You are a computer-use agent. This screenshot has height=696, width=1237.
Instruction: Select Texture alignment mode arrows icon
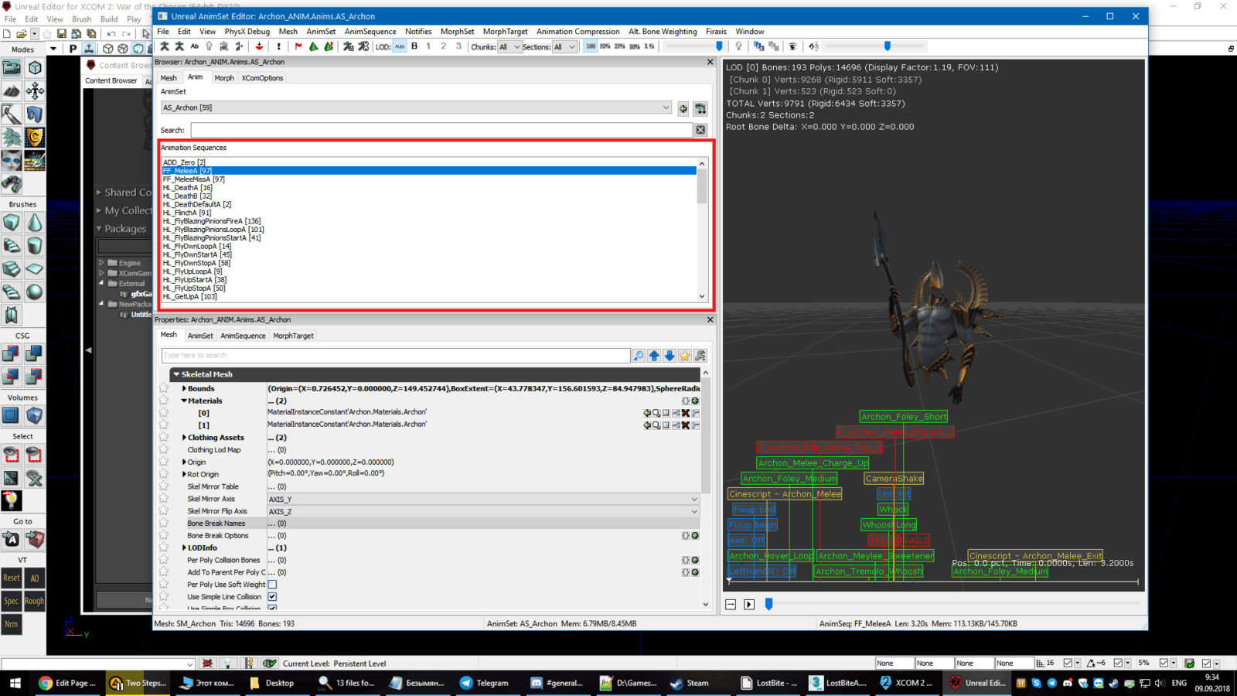click(x=35, y=90)
